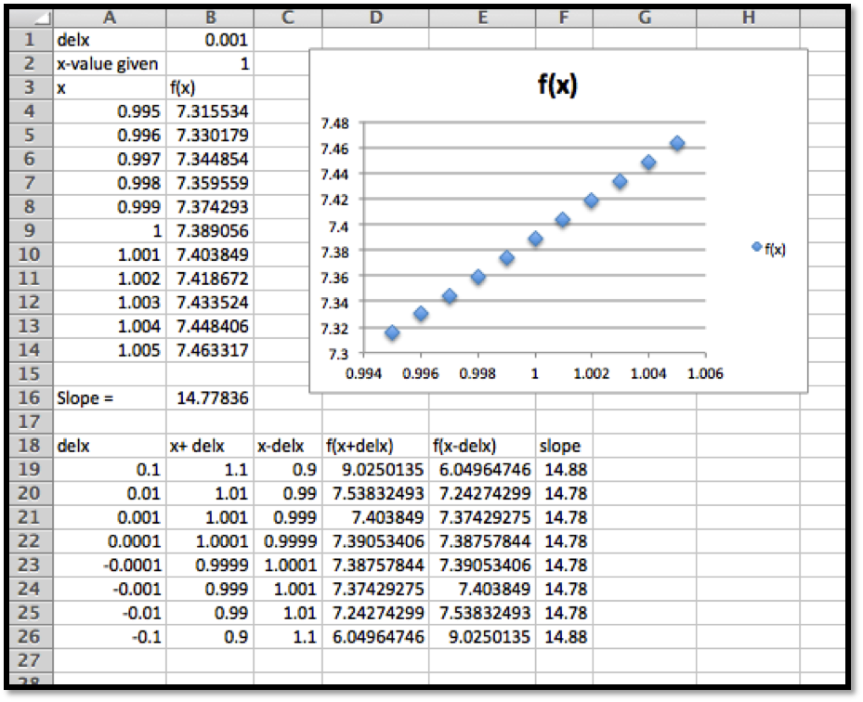Select the lowest data point in chart
Image resolution: width=863 pixels, height=702 pixels.
pos(392,332)
